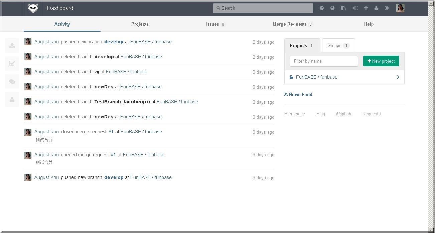Toggle the push events filter
Screen dimensions: 435x233
(x=12, y=46)
